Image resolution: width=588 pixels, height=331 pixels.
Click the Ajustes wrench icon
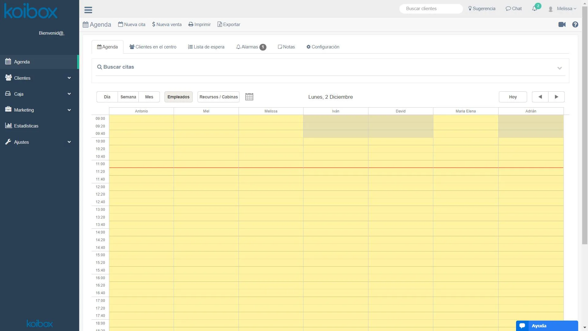[x=8, y=142]
